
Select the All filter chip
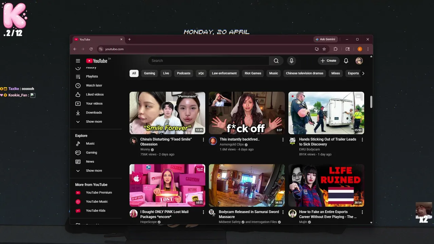pyautogui.click(x=134, y=73)
